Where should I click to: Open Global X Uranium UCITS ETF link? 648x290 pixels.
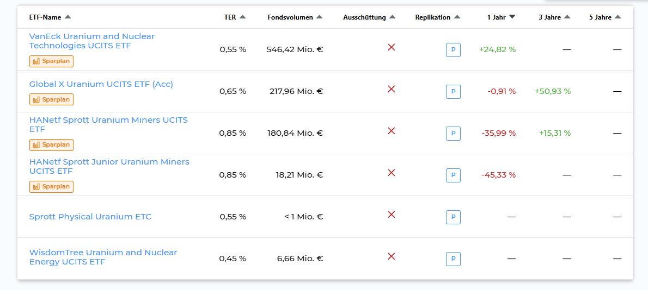coord(101,84)
